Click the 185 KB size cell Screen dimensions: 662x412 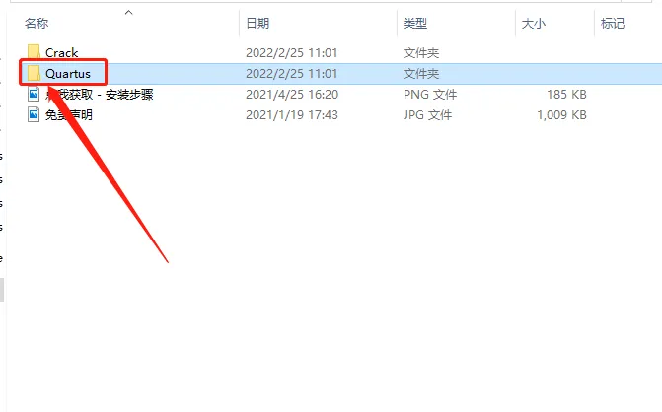pyautogui.click(x=566, y=94)
